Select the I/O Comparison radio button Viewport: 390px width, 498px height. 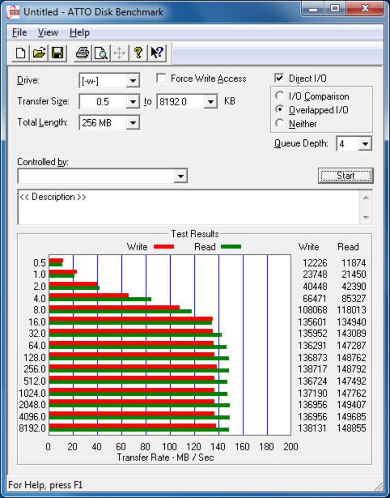click(x=280, y=96)
